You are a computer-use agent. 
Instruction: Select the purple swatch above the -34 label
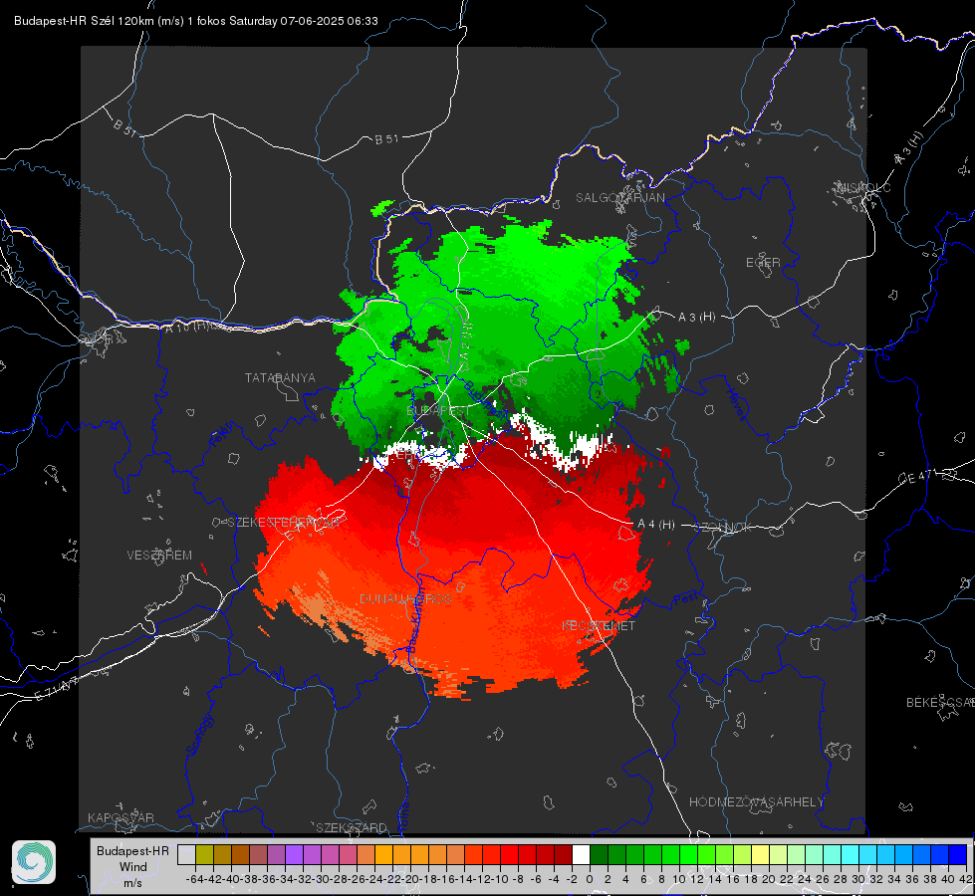(x=294, y=855)
